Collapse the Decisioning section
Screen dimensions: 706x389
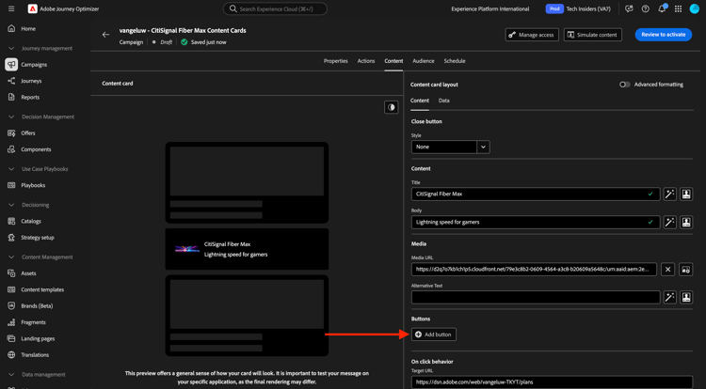[11, 205]
